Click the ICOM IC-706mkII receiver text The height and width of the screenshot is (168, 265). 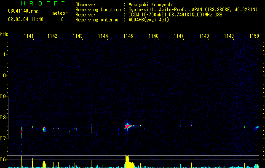175,15
